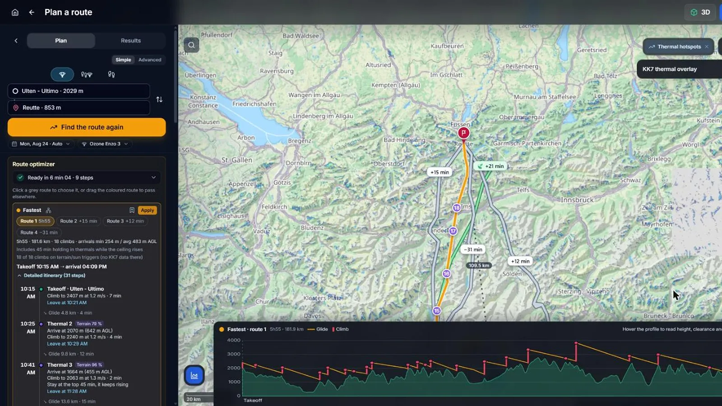The image size is (722, 406).
Task: Collapse the Detailed itinerary (31 steps)
Action: click(51, 275)
